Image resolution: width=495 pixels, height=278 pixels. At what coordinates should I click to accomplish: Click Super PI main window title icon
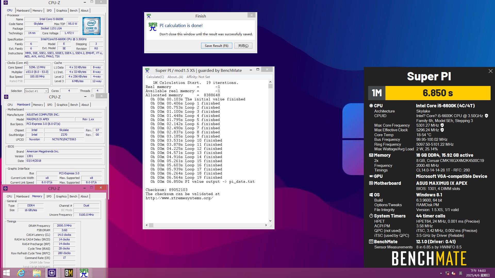click(x=147, y=70)
